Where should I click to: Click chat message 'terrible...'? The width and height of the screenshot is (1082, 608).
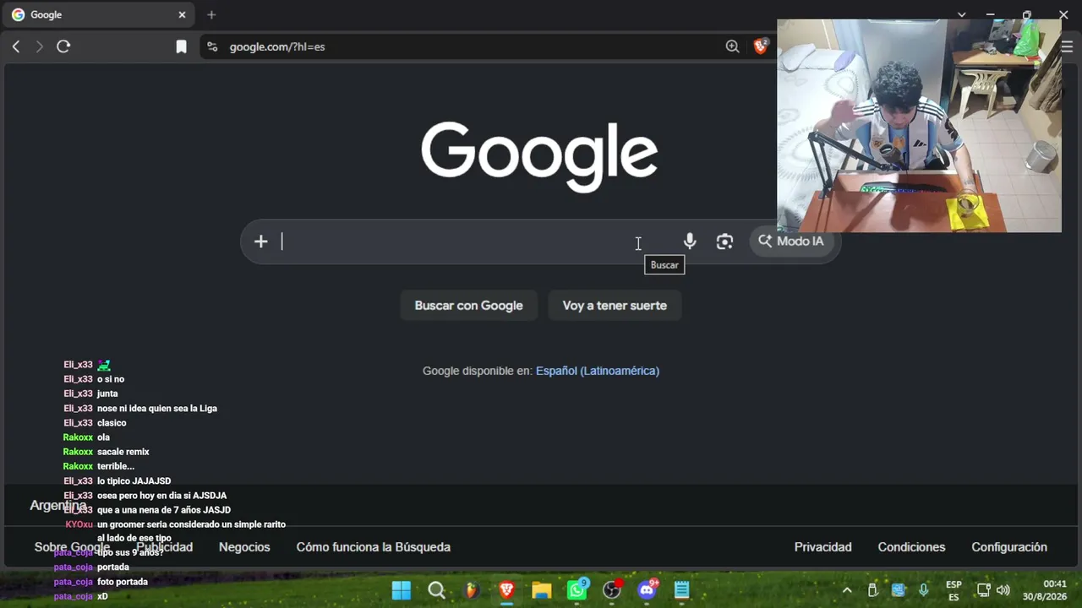click(116, 466)
